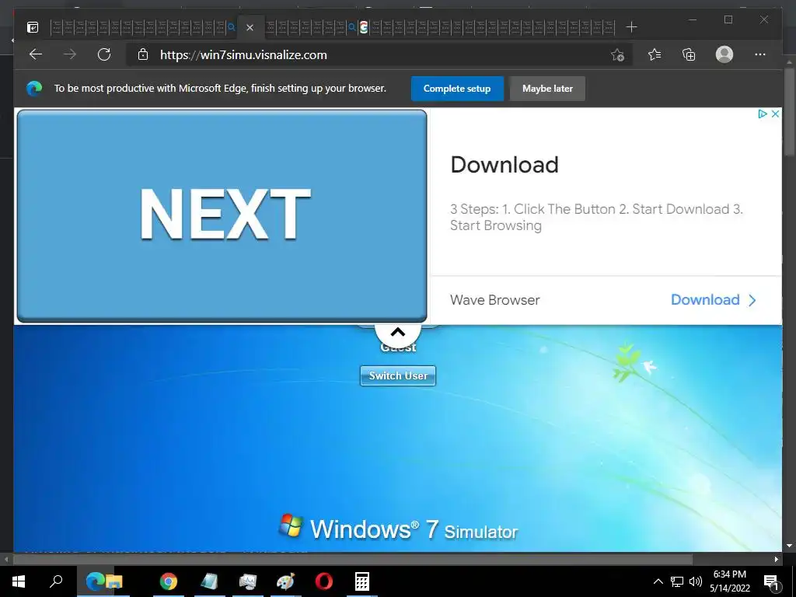Close the advertisement with X
The image size is (796, 597).
[775, 113]
